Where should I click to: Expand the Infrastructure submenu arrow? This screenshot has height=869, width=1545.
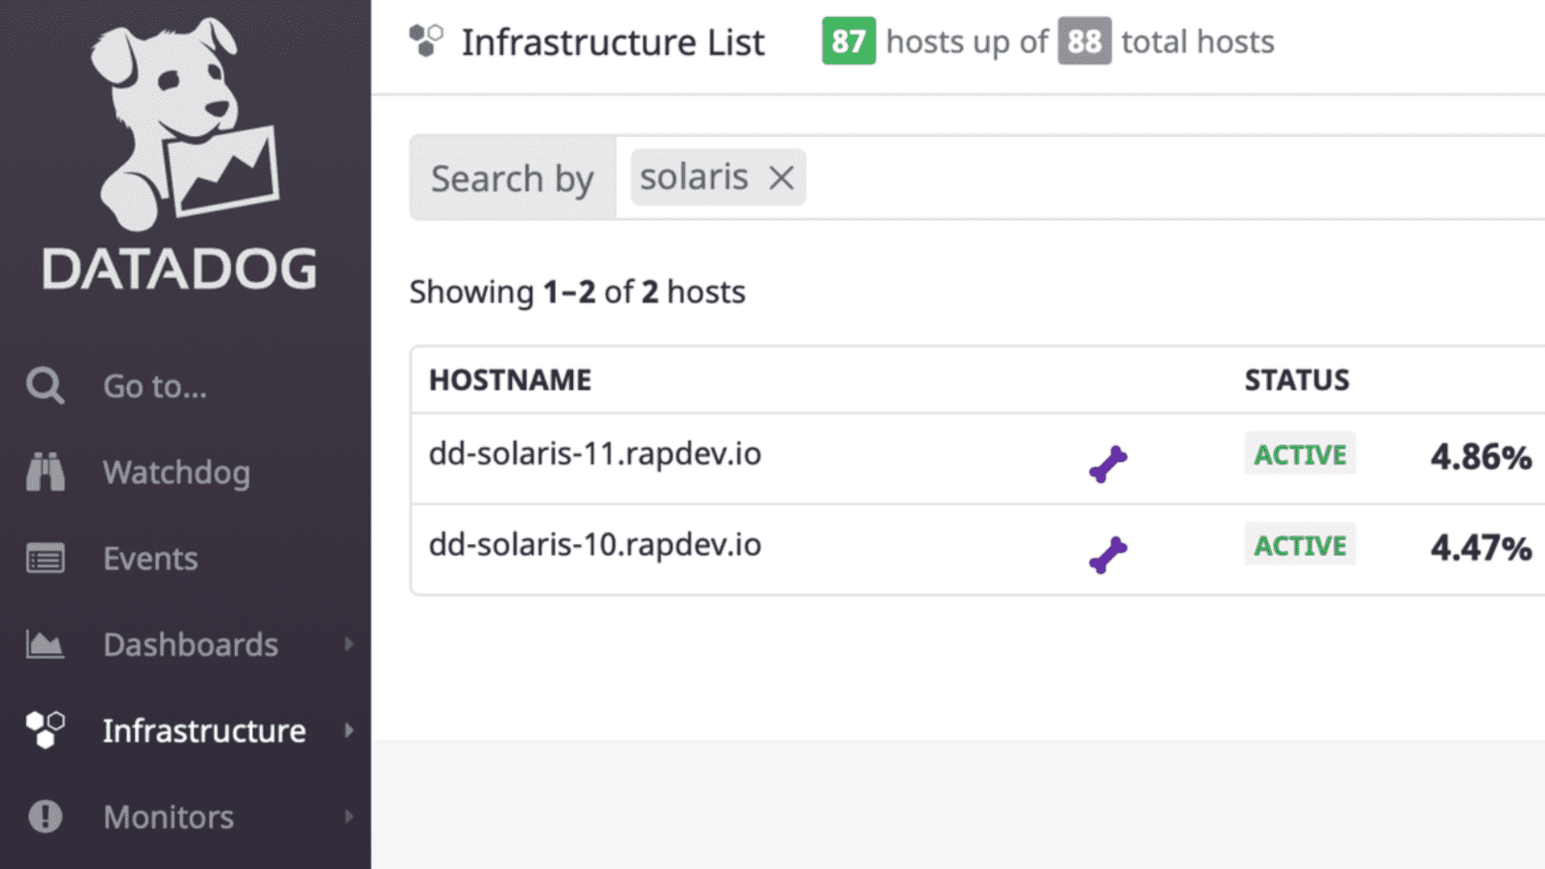348,730
